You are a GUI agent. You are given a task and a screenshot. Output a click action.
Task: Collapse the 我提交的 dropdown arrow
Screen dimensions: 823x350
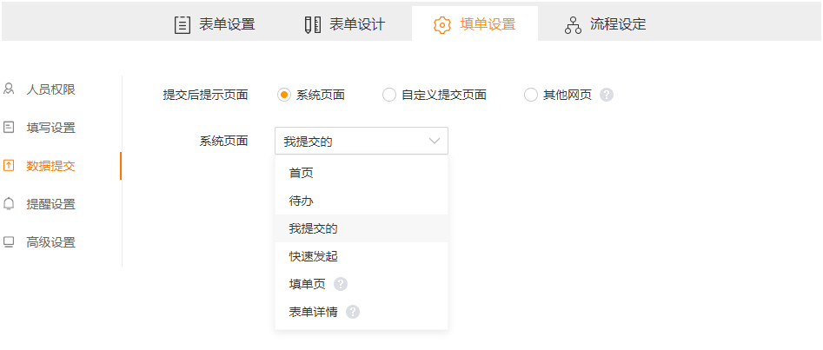point(434,142)
